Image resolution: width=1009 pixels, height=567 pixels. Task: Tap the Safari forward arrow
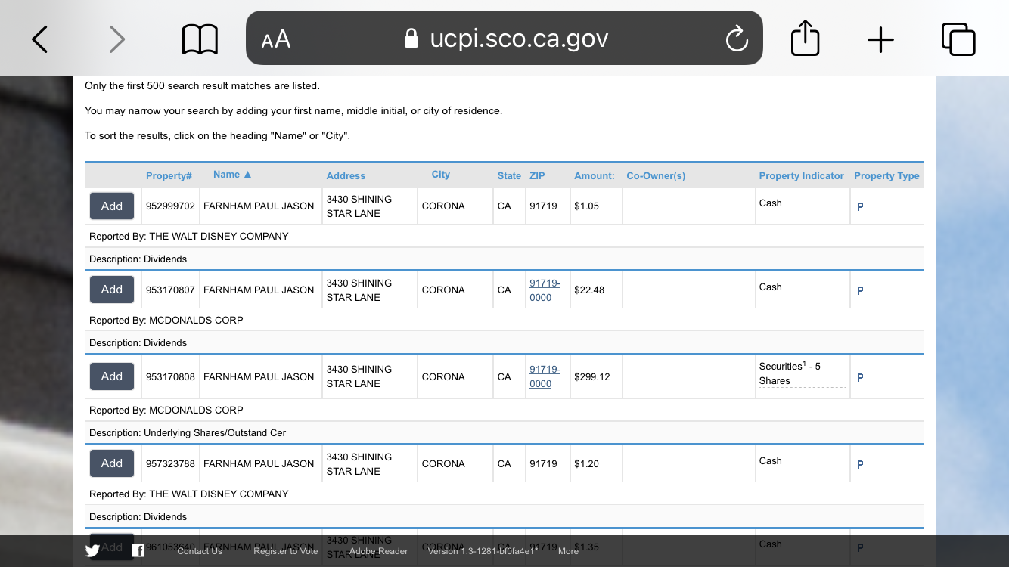[x=116, y=39]
